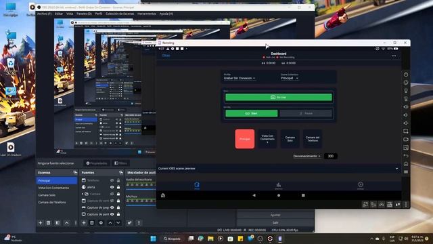Click the emulator sidebar back arrow icon
The height and width of the screenshot is (244, 433).
pos(406,156)
